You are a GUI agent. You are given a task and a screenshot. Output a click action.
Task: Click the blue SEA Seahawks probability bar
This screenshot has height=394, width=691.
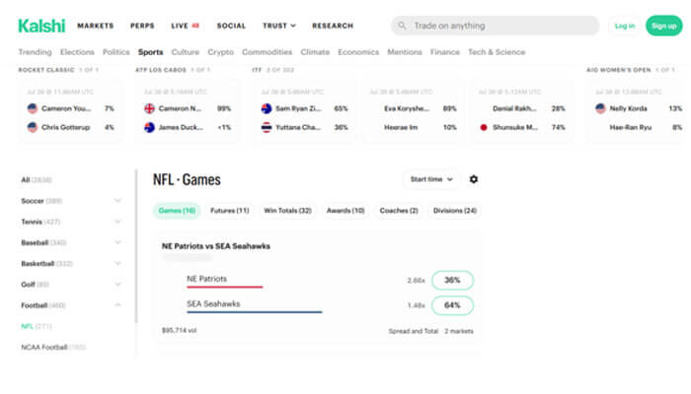coord(255,312)
